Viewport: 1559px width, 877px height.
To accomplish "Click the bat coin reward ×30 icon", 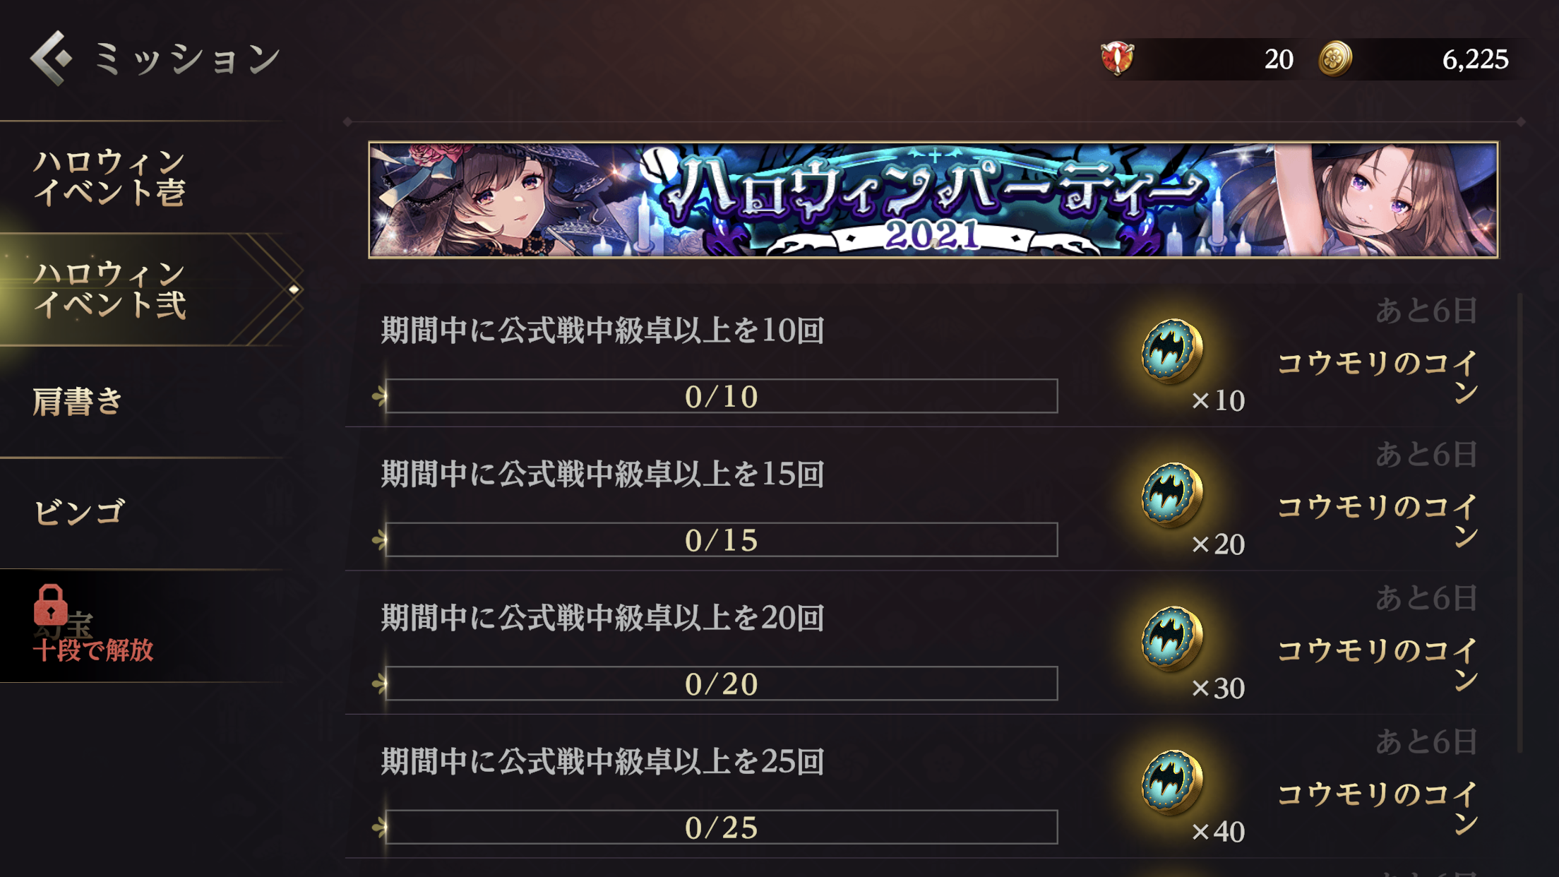I will [x=1172, y=638].
